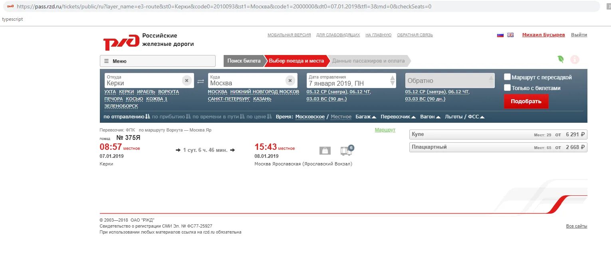
Task: Open the Меню dropdown
Action: click(x=158, y=61)
